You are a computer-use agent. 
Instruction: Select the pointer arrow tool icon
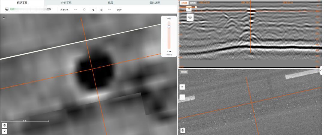(93, 10)
